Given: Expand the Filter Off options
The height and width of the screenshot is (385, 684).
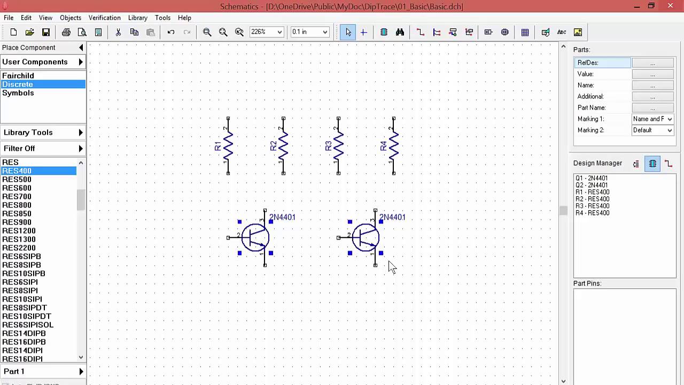Looking at the screenshot, I should (x=43, y=149).
